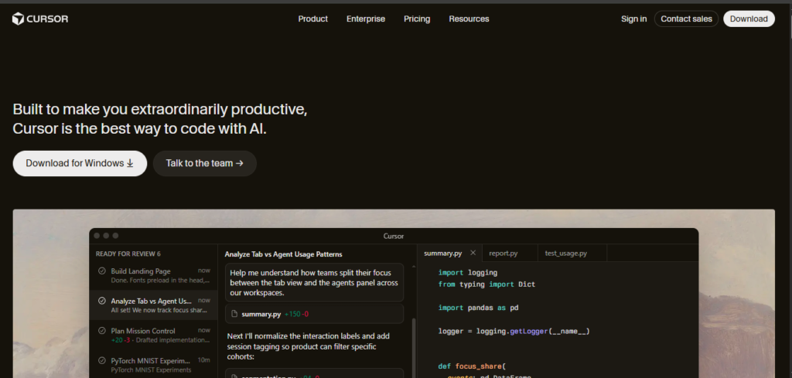Click the 'Cursor' title of the demo window
Screen dimensions: 792x378
coord(394,236)
